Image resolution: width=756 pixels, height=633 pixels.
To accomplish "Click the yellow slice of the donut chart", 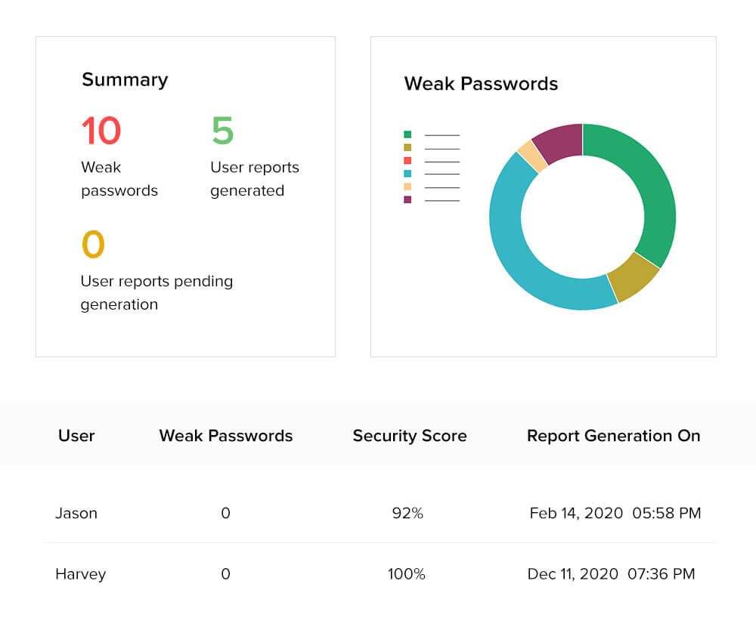I will pyautogui.click(x=531, y=153).
